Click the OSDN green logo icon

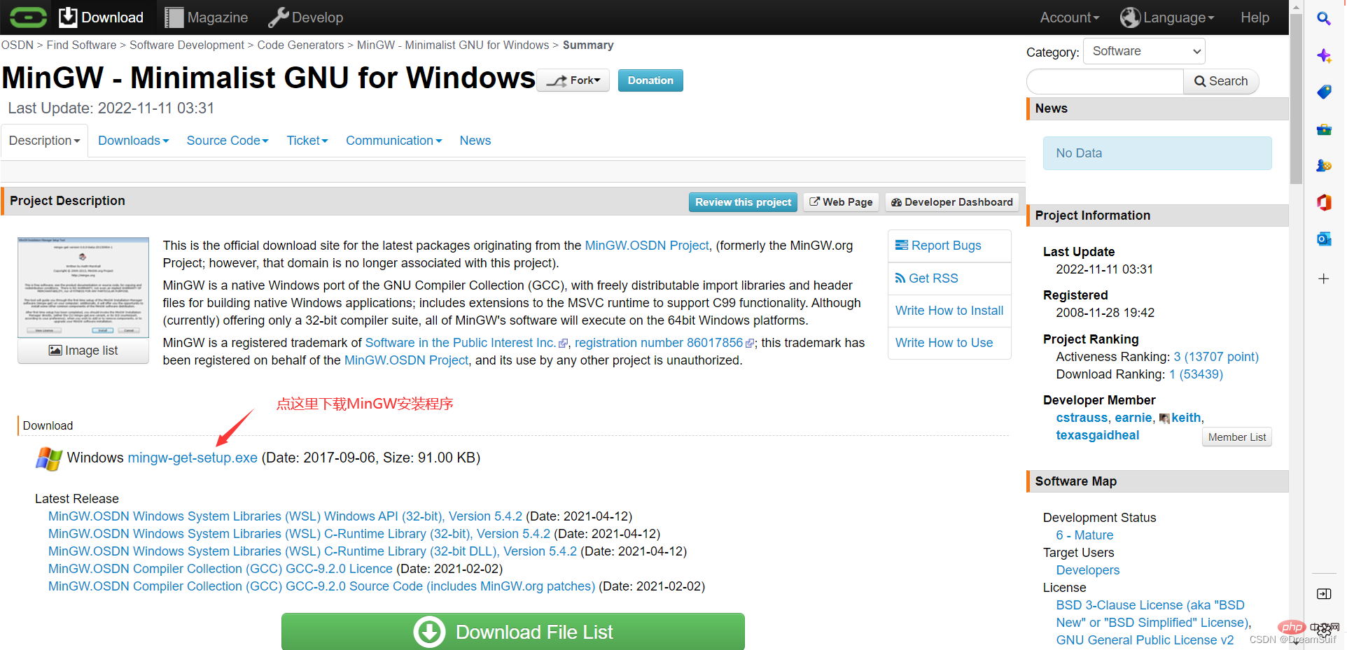pos(28,17)
